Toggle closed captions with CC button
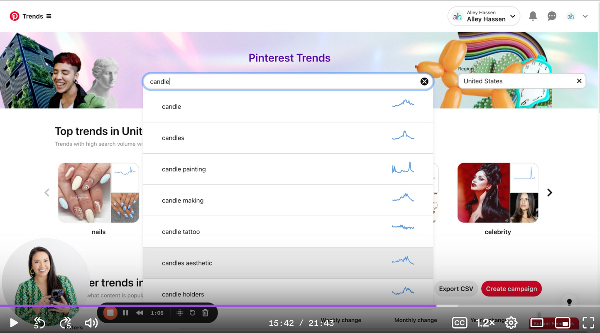600x333 pixels. point(459,323)
